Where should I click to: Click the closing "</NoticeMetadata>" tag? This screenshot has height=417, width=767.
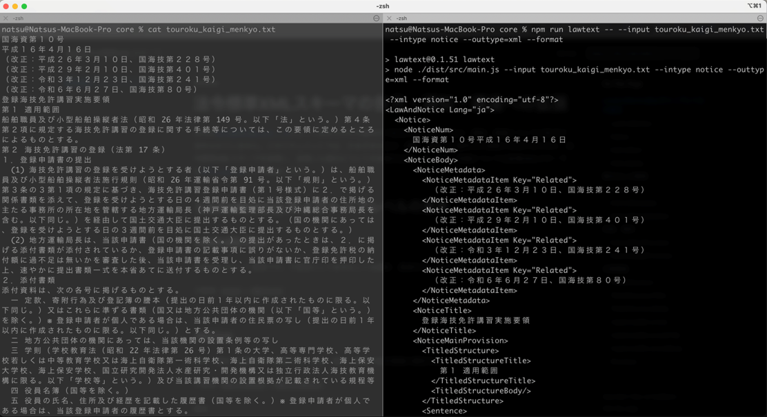[x=452, y=300]
